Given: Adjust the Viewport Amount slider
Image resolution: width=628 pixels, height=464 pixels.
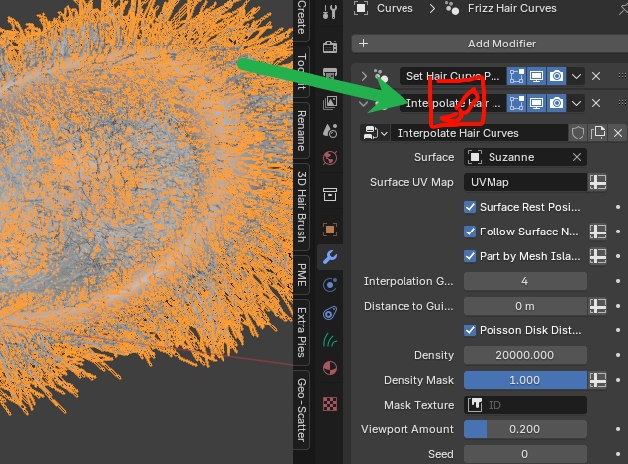Looking at the screenshot, I should pyautogui.click(x=525, y=429).
